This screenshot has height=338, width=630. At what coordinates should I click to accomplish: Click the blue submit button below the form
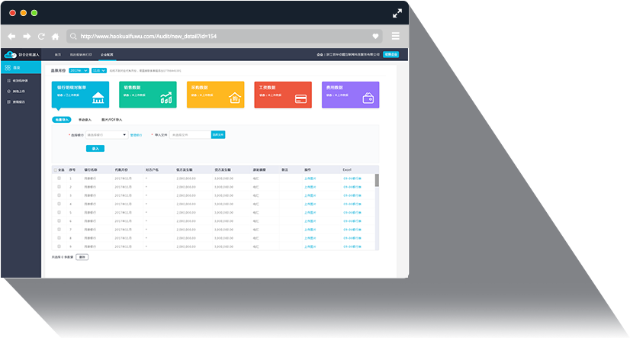pyautogui.click(x=95, y=149)
